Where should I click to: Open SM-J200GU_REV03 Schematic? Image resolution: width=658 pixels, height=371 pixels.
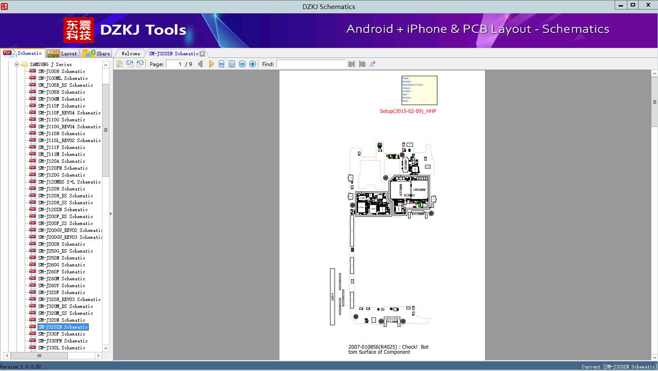(x=70, y=237)
